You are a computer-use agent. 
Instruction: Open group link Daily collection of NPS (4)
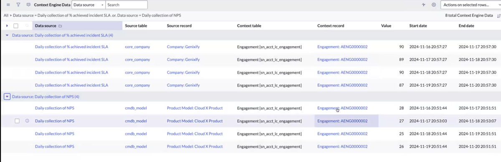tap(46, 96)
